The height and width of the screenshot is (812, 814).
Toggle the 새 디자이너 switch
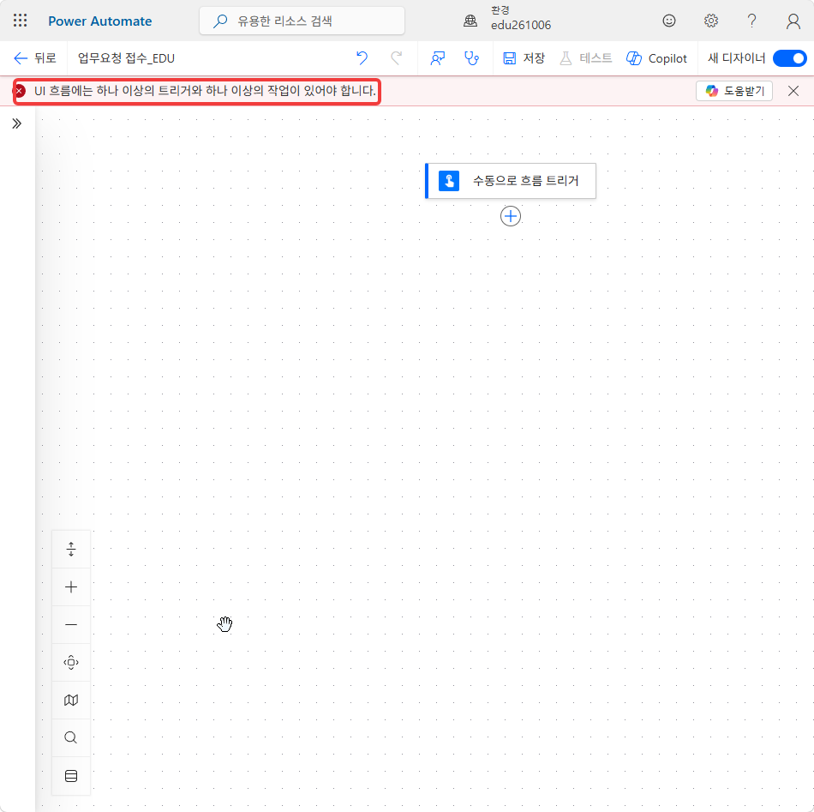tap(789, 58)
